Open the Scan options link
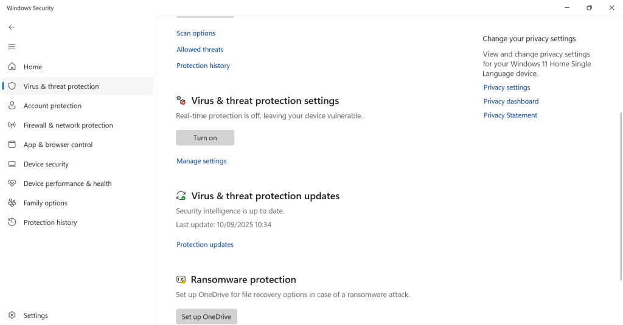 (x=196, y=33)
